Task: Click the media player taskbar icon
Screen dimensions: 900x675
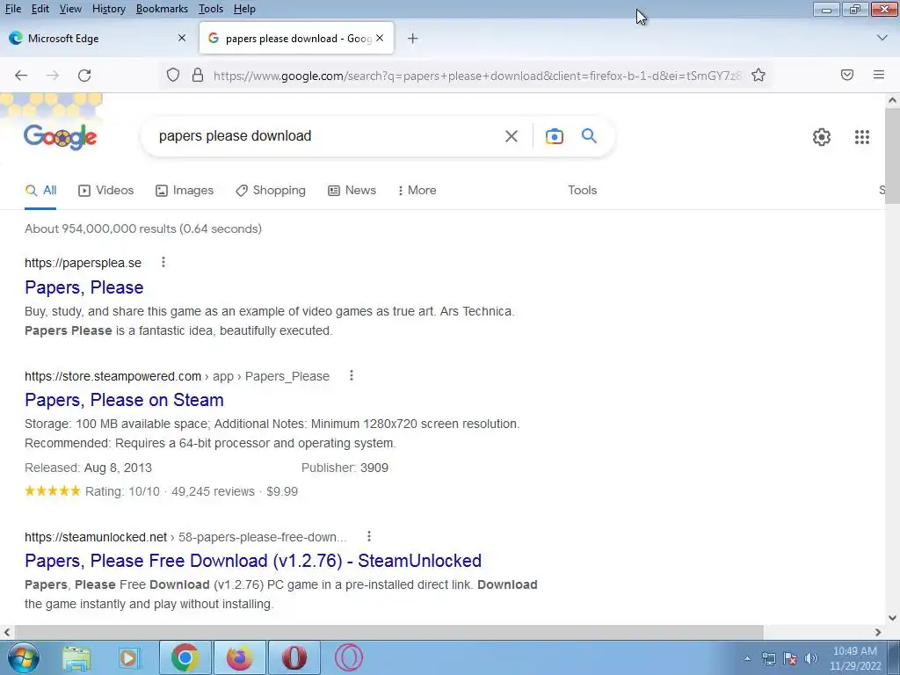Action: 129,657
